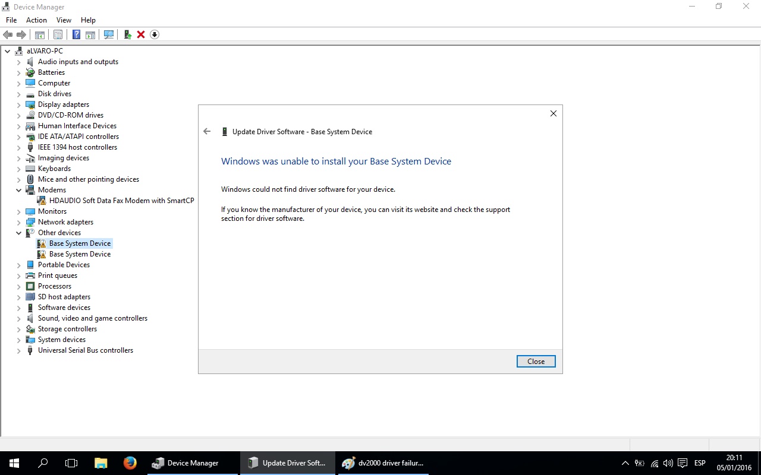Viewport: 761px width, 475px height.
Task: Expand the Network adapters node
Action: (19, 222)
